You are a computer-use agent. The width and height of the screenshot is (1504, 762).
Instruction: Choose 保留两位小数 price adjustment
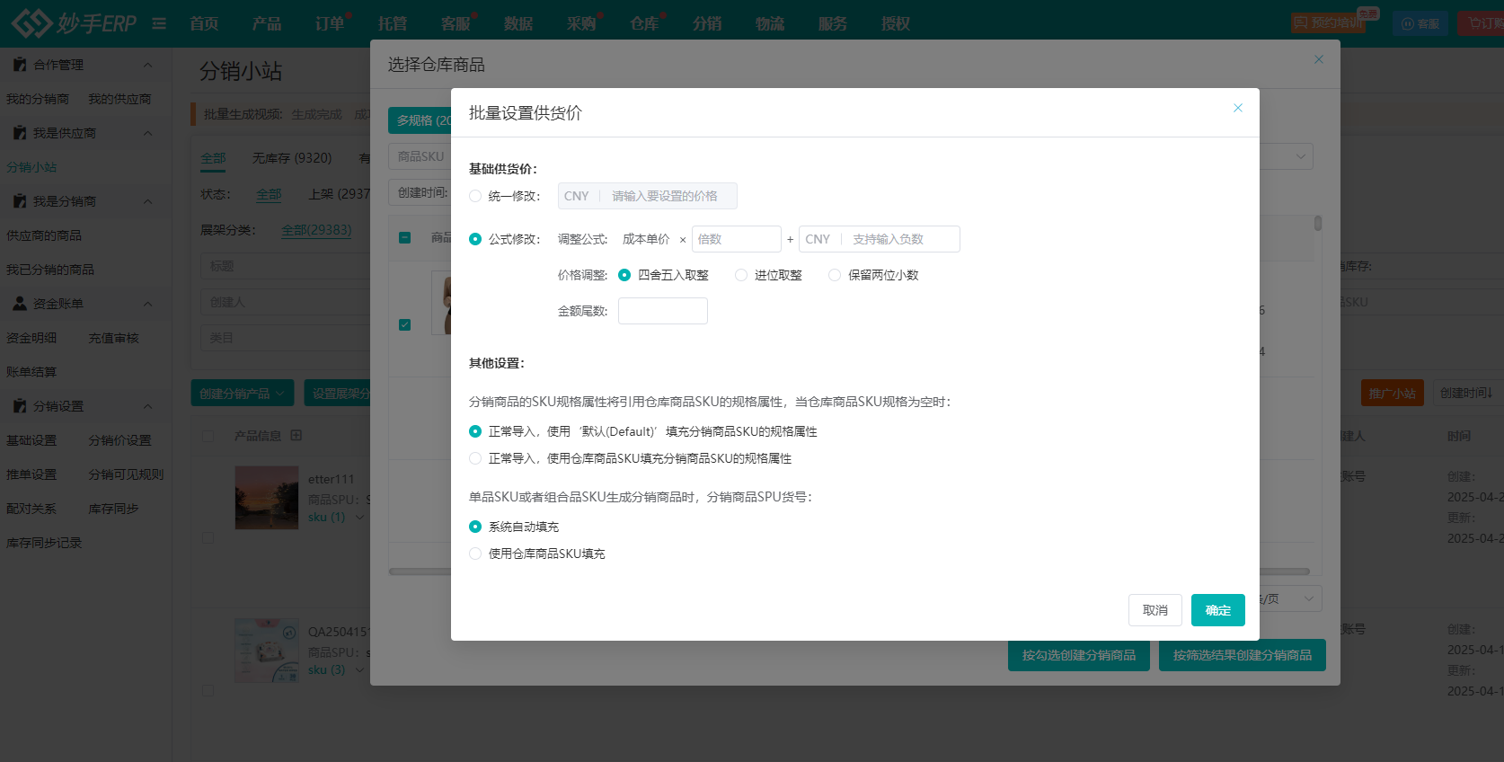[x=835, y=275]
